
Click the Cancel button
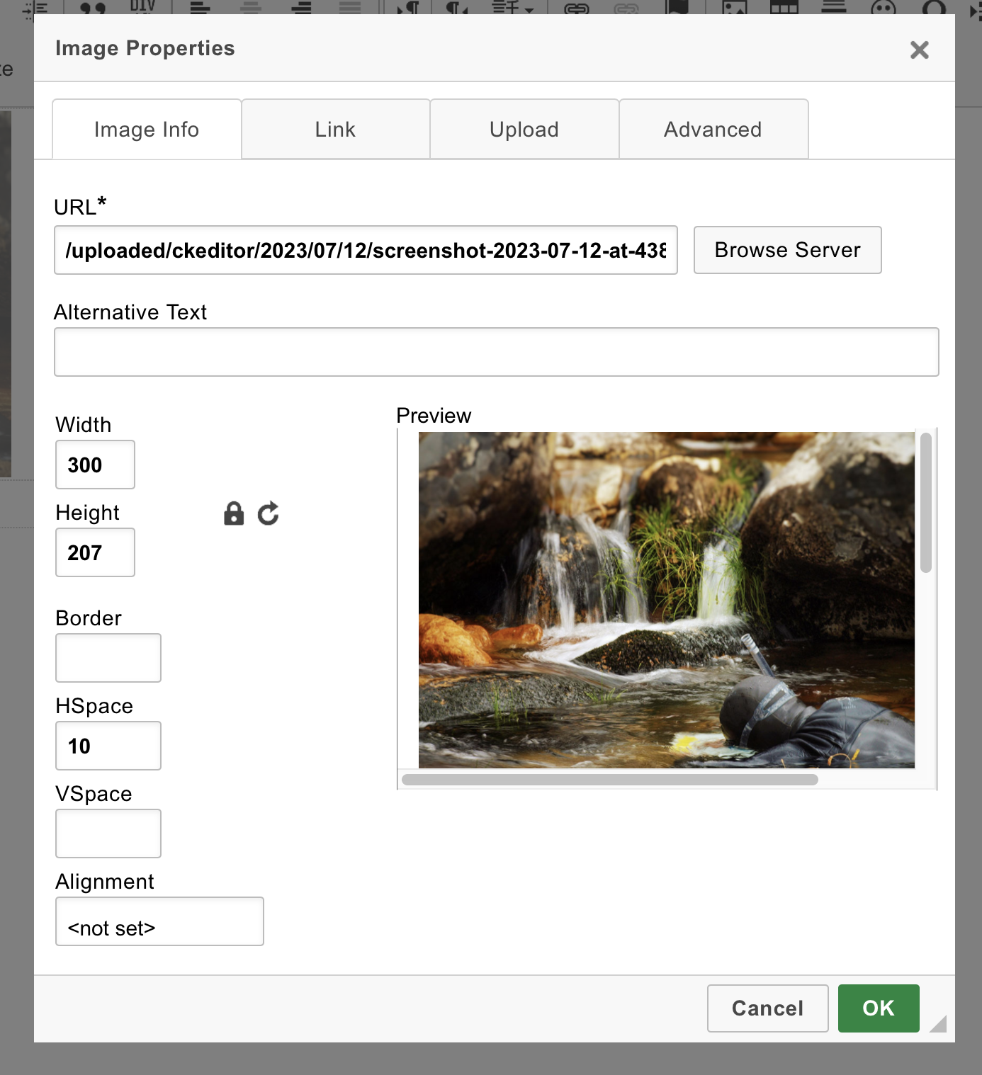coord(767,1008)
